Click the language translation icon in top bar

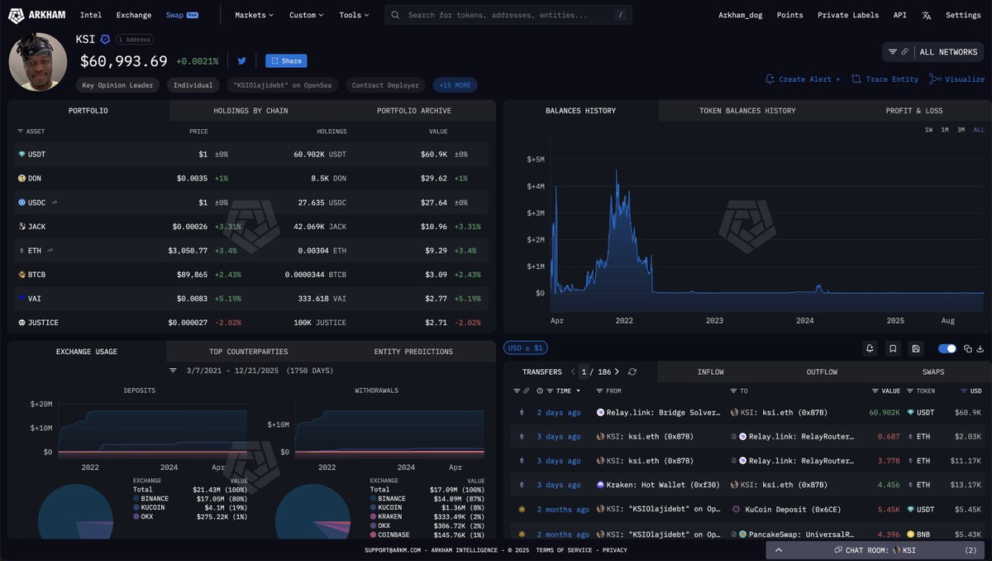pyautogui.click(x=927, y=15)
